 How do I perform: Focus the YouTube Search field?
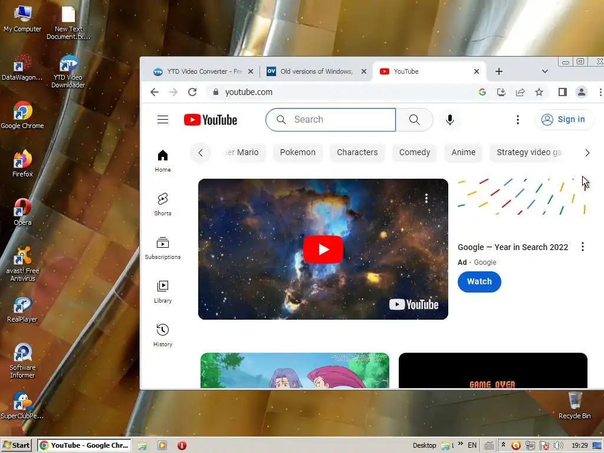click(330, 120)
